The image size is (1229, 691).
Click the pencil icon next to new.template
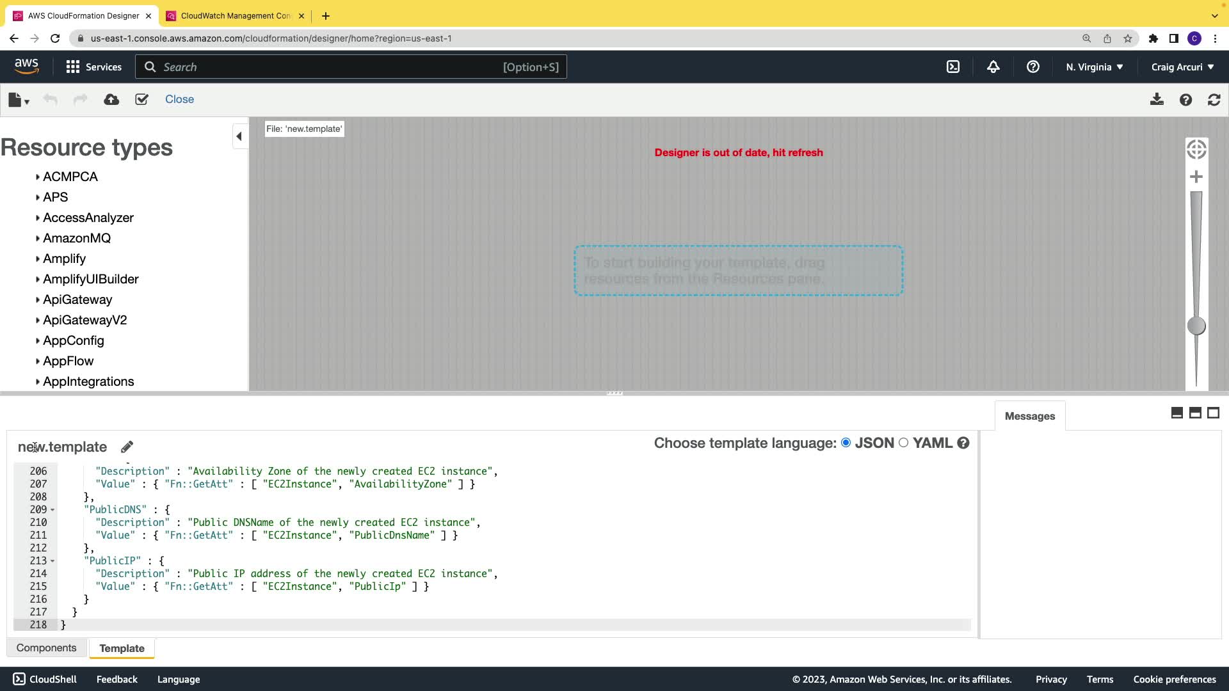pos(127,447)
